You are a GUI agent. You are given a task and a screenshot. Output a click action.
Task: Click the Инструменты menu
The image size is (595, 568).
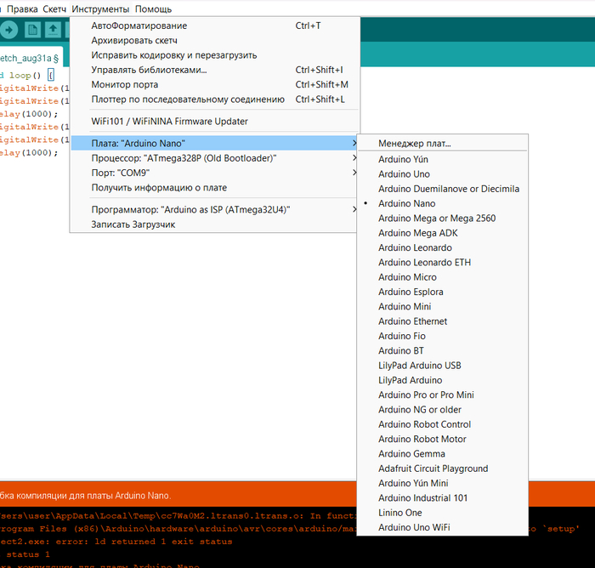pyautogui.click(x=100, y=9)
